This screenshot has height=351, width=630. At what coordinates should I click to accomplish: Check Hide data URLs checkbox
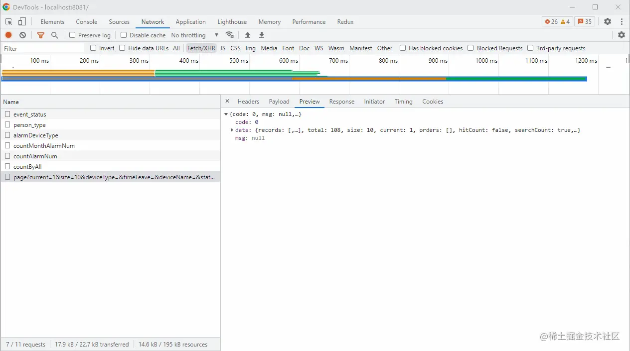(122, 48)
